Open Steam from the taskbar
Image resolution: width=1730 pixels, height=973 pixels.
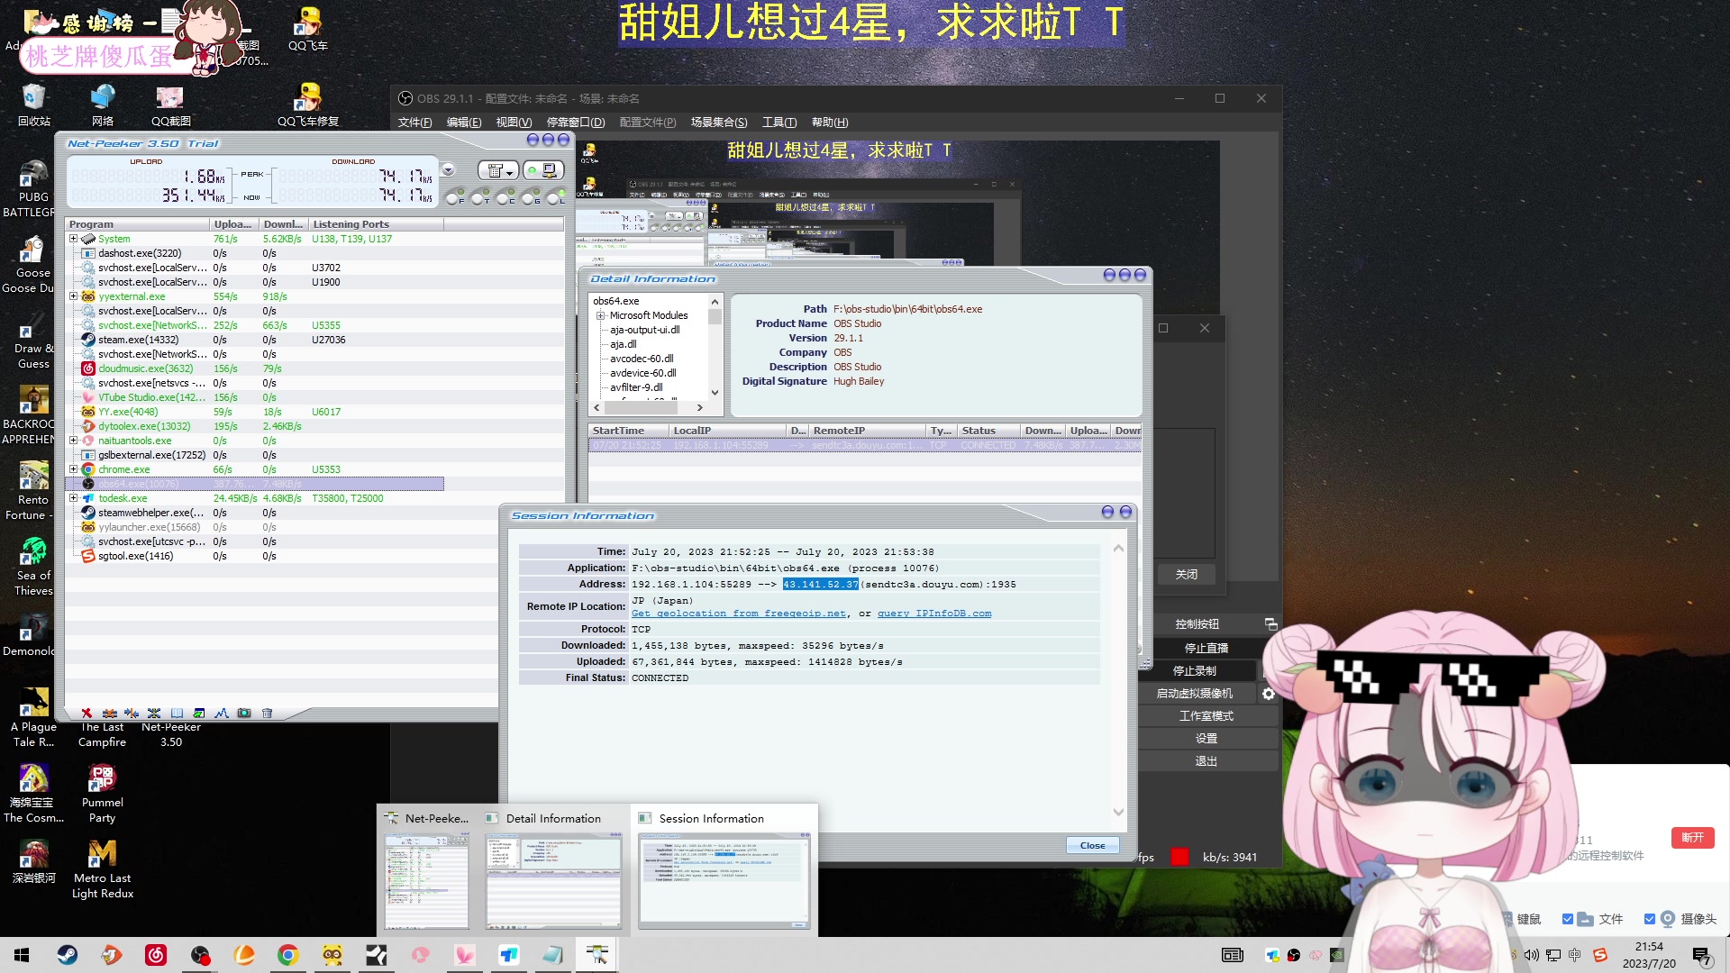point(67,955)
